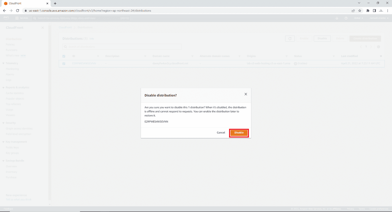This screenshot has width=392, height=212.
Task: Open Savings Bundle Inventory
Action: 12,172
